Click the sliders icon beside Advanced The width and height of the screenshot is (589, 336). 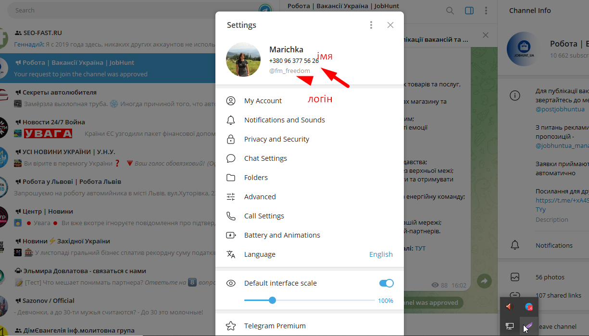point(231,197)
